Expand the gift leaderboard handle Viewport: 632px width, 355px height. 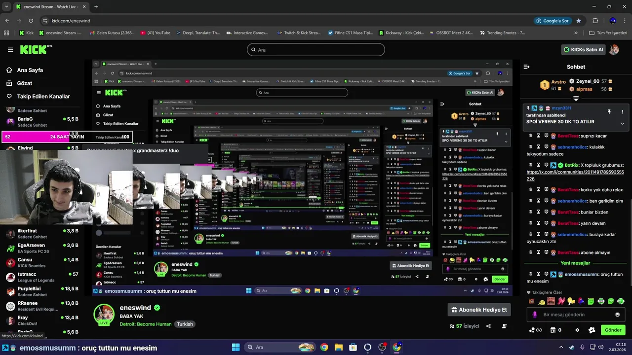pos(576,99)
